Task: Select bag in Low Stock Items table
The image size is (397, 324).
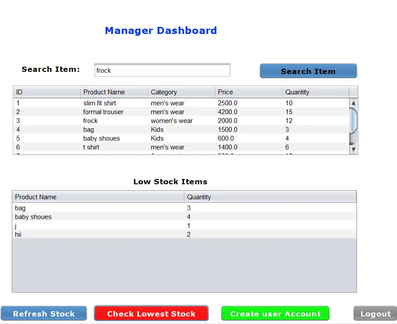Action: (98, 208)
